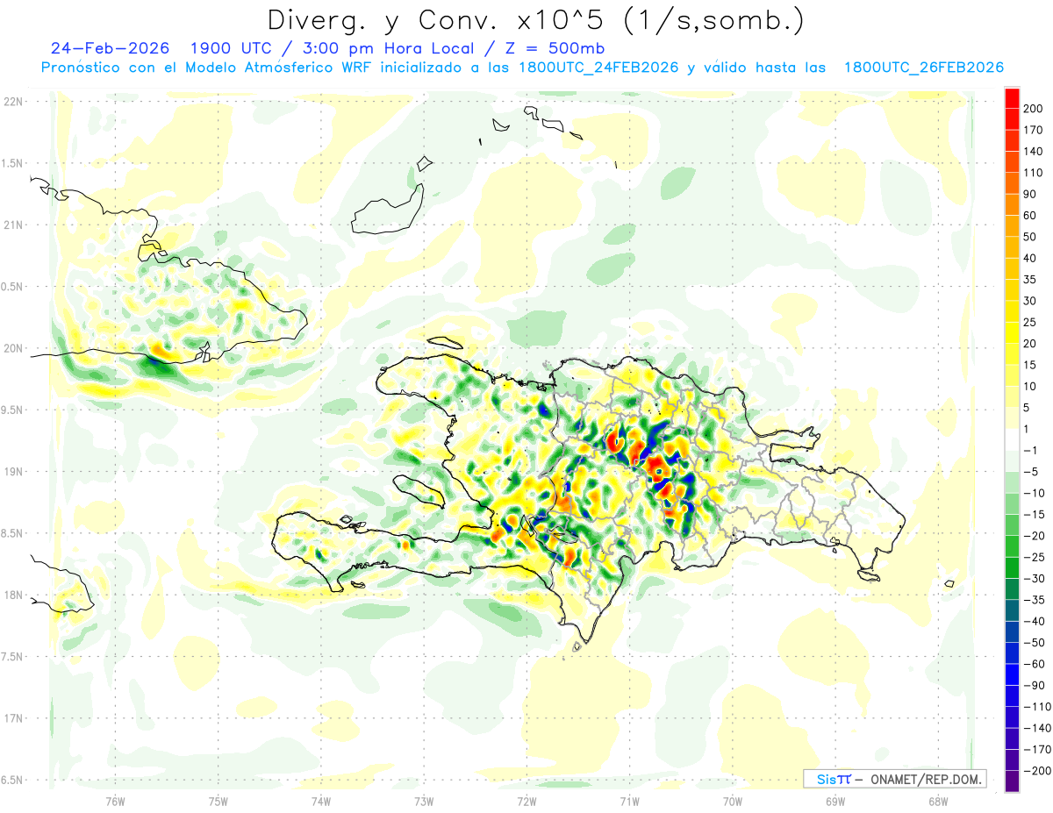
Task: Click the initialization time '1800UTC_24FEB2026'
Action: pos(598,68)
